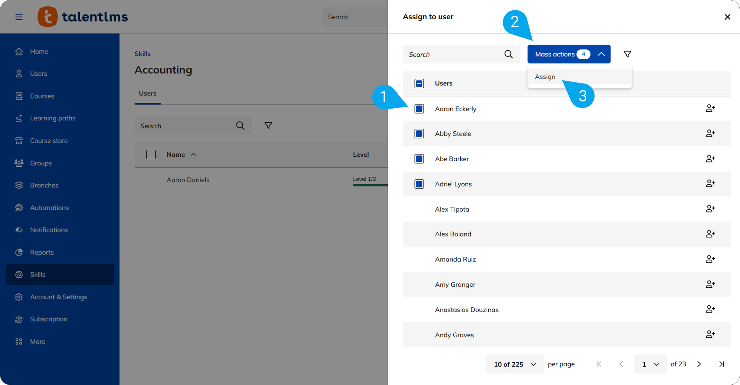The height and width of the screenshot is (385, 740).
Task: Open the hamburger menu icon
Action: 19,17
